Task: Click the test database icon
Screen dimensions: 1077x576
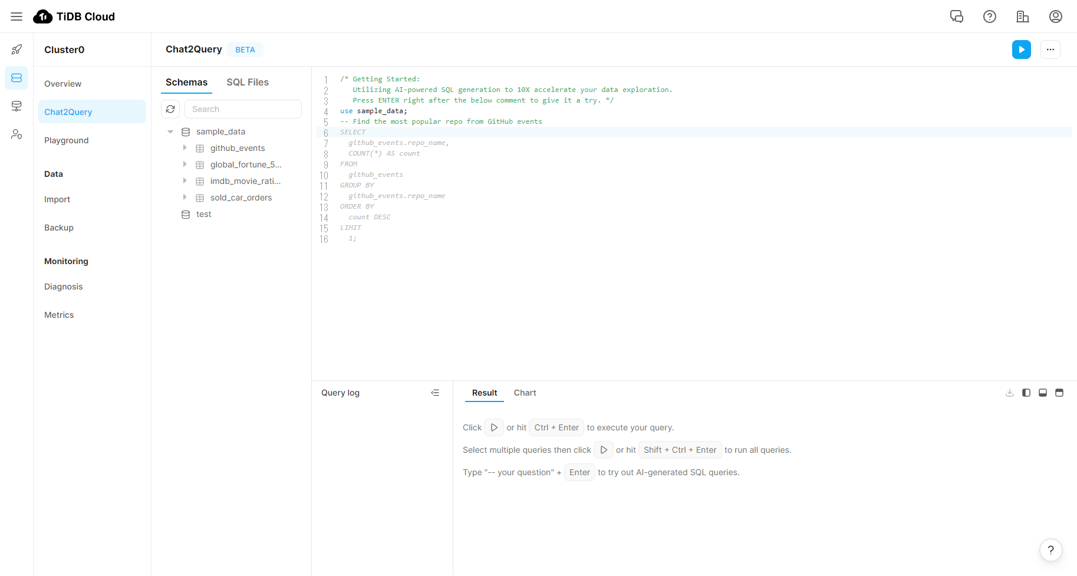Action: click(x=186, y=214)
